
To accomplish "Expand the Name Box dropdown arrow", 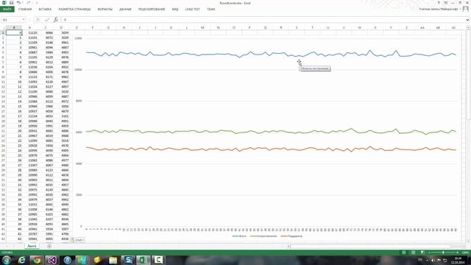I will (24, 20).
